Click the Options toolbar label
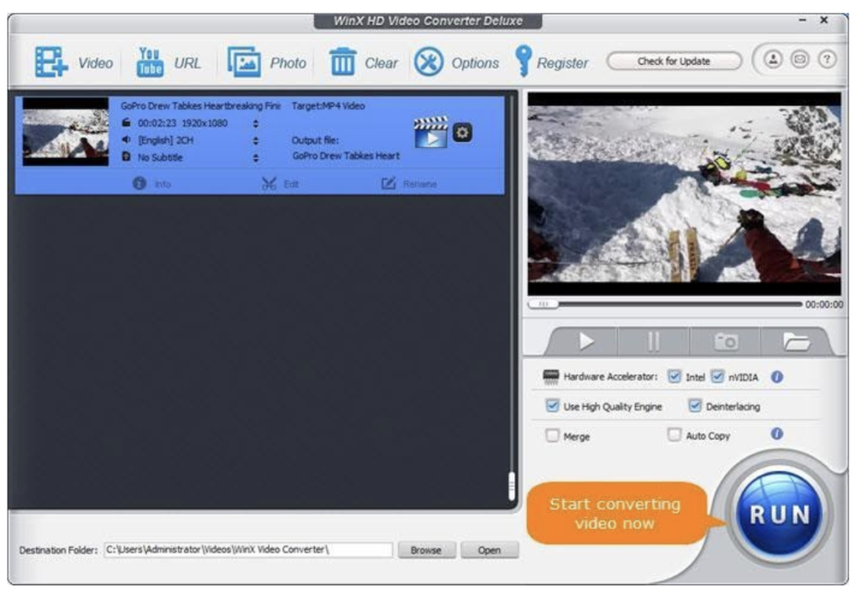The image size is (862, 597). click(475, 63)
